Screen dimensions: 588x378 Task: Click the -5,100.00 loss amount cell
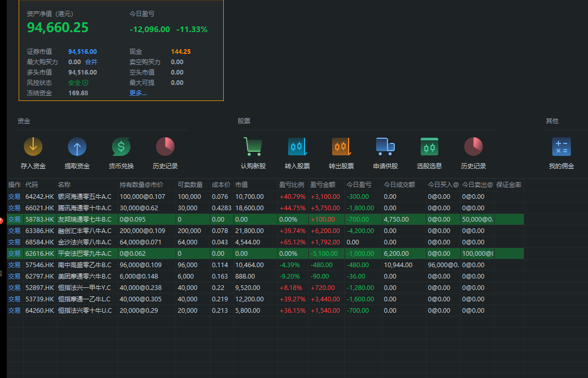(324, 254)
